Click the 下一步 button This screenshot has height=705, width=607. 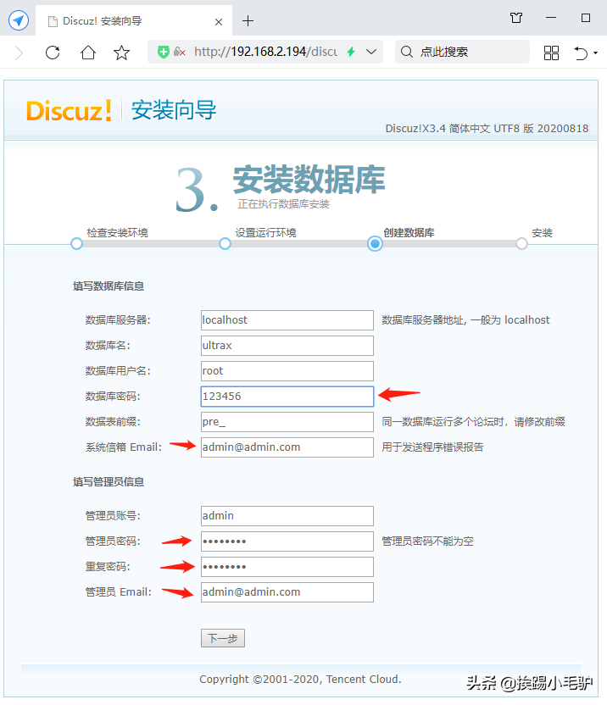click(223, 638)
